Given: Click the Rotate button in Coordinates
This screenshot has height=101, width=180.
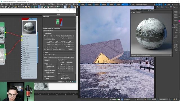Looking at the screenshot, I should click(71, 49).
